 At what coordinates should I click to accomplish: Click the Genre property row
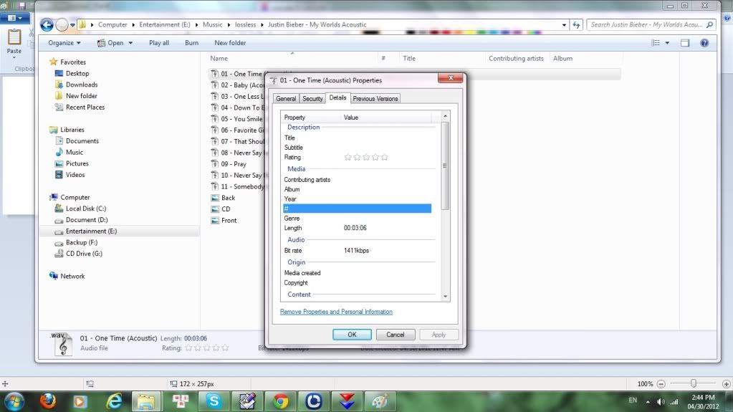(x=357, y=219)
